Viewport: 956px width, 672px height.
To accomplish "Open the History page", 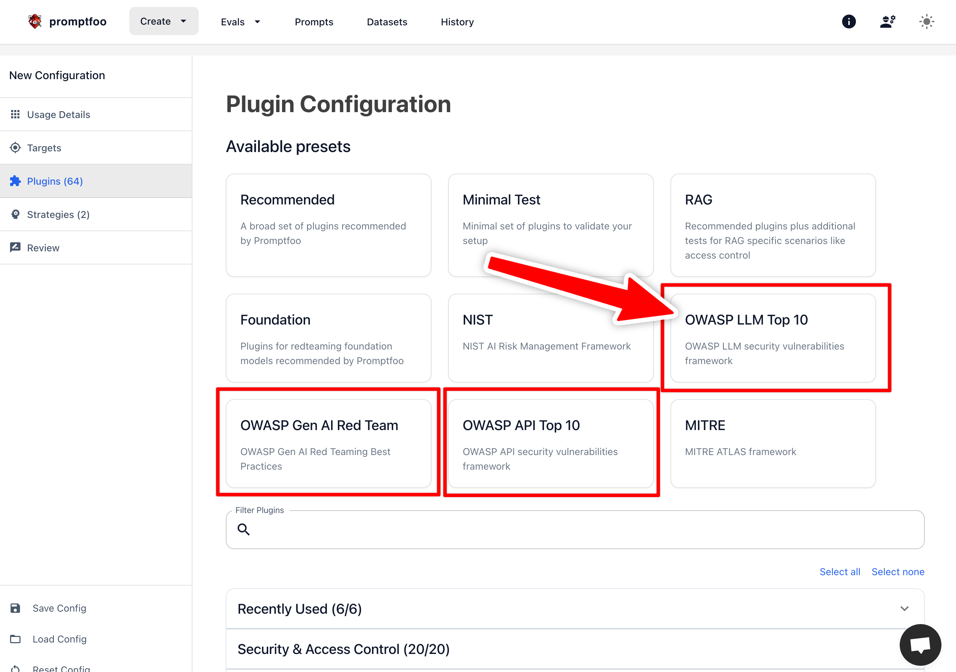I will (x=457, y=22).
